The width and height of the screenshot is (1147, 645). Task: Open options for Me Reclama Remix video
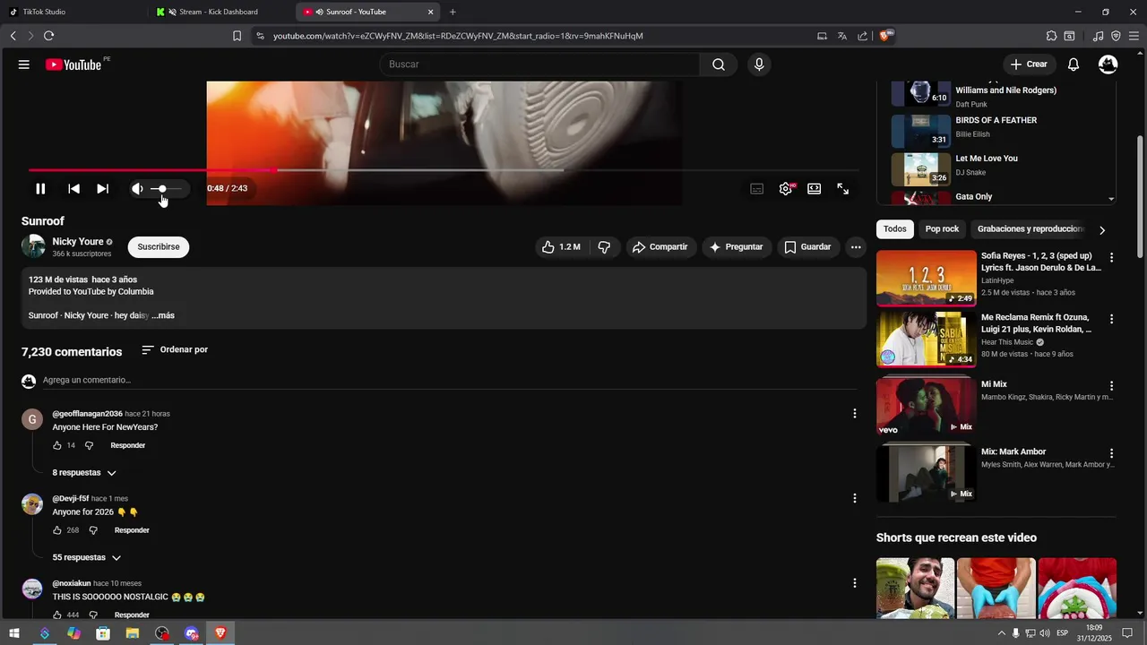1112,320
